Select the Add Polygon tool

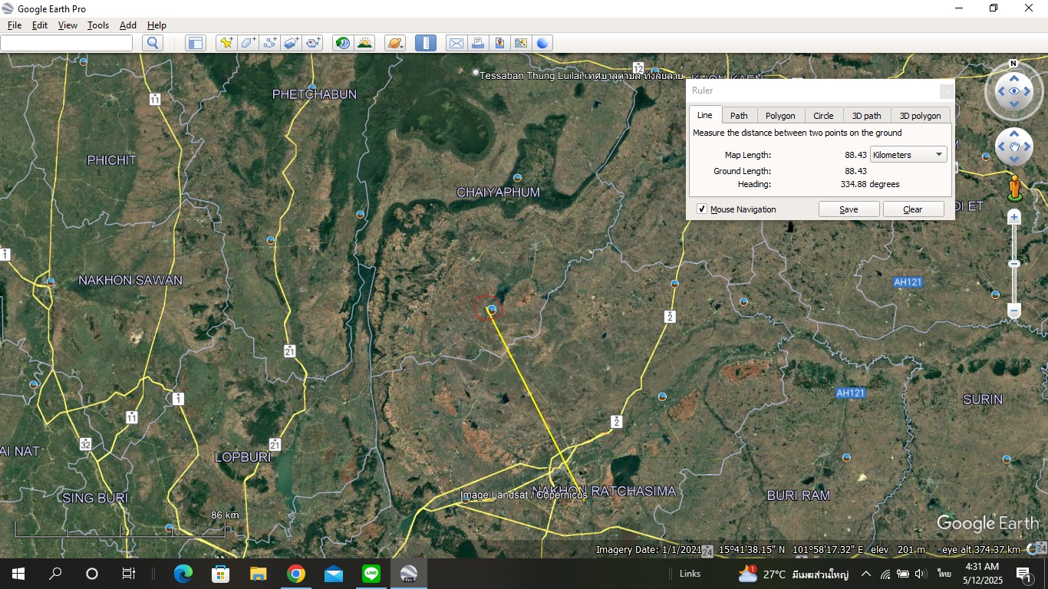[248, 43]
